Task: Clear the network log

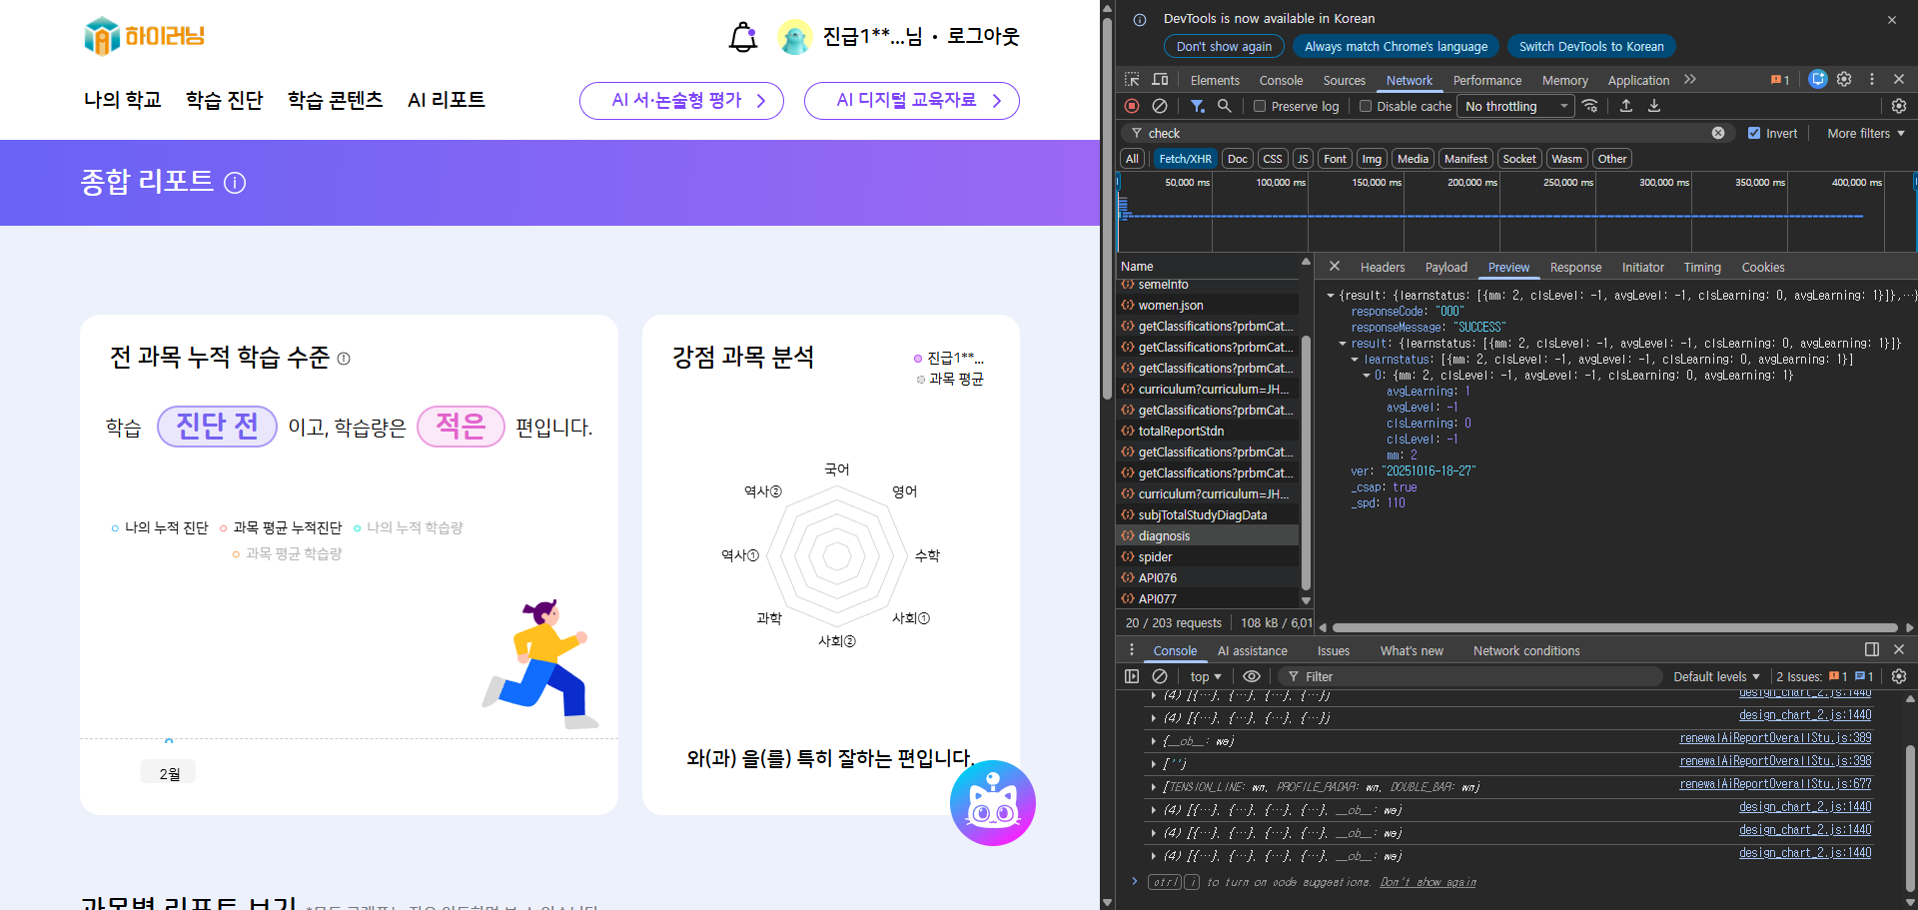Action: tap(1160, 106)
